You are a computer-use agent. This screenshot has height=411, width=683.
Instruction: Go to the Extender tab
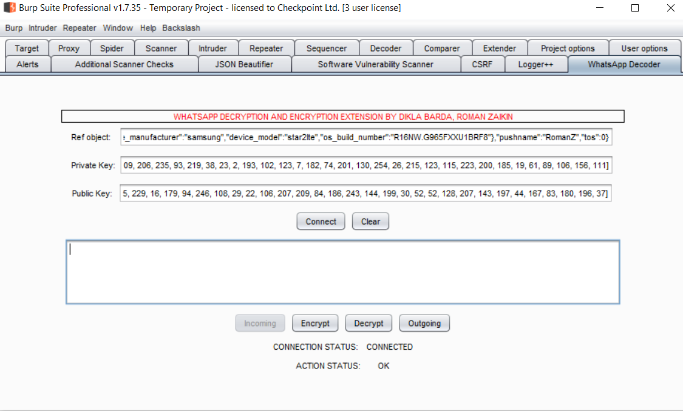coord(499,49)
